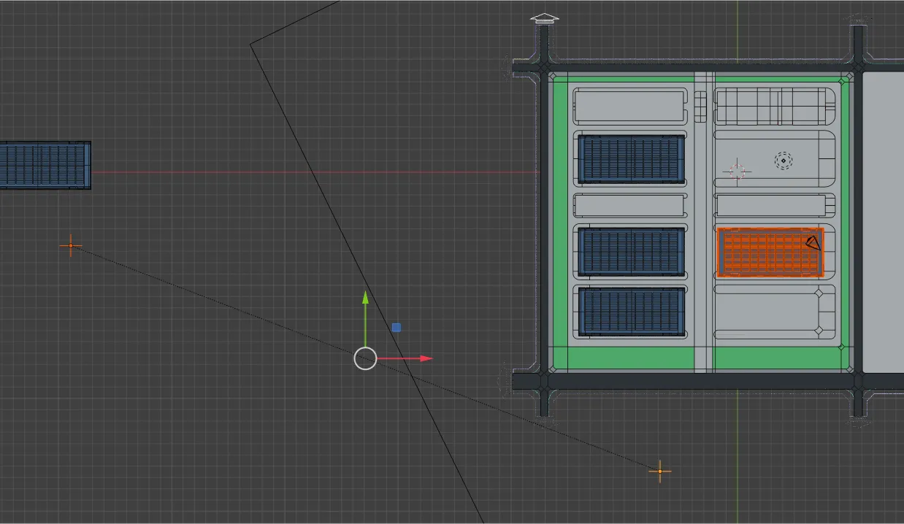Select the top blue solar panel in the left column
Image resolution: width=904 pixels, height=524 pixels.
coord(631,158)
